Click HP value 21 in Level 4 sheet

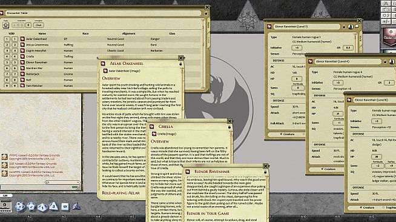(338, 114)
